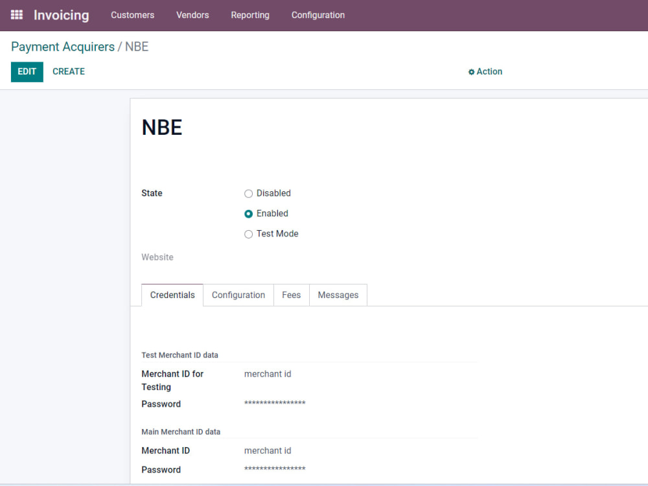Click the State field label
This screenshot has height=486, width=648.
[x=152, y=193]
